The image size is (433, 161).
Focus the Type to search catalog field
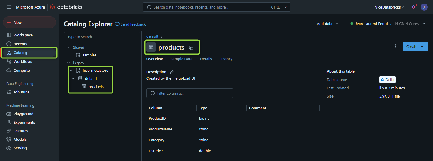[102, 37]
